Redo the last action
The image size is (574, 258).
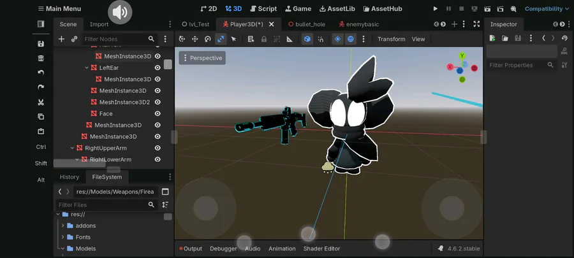point(41,87)
